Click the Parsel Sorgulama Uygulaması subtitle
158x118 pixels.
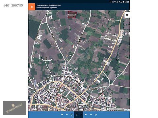click(x=47, y=8)
